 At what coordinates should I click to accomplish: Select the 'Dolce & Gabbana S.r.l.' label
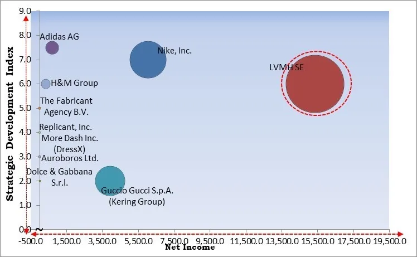(x=59, y=177)
